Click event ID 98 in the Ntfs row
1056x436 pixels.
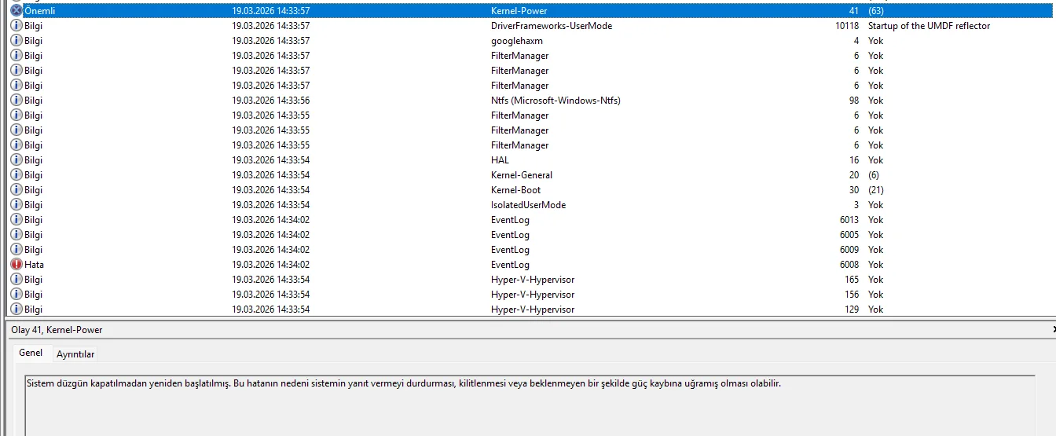[854, 101]
